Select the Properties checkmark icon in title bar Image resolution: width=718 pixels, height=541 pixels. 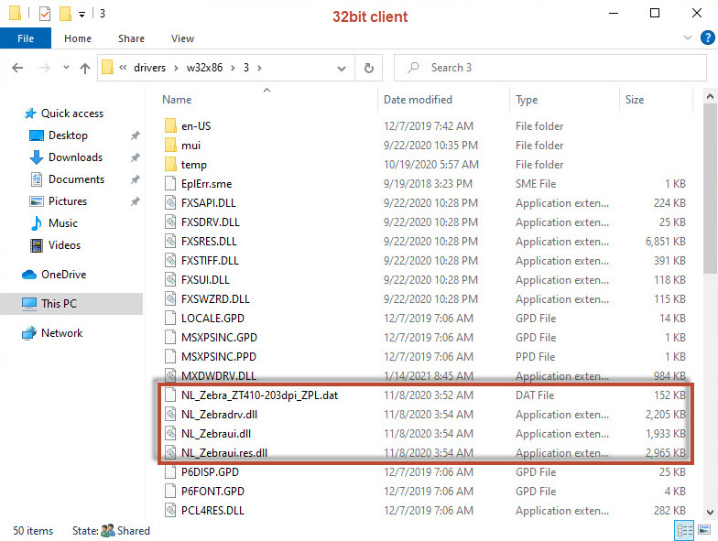point(45,14)
